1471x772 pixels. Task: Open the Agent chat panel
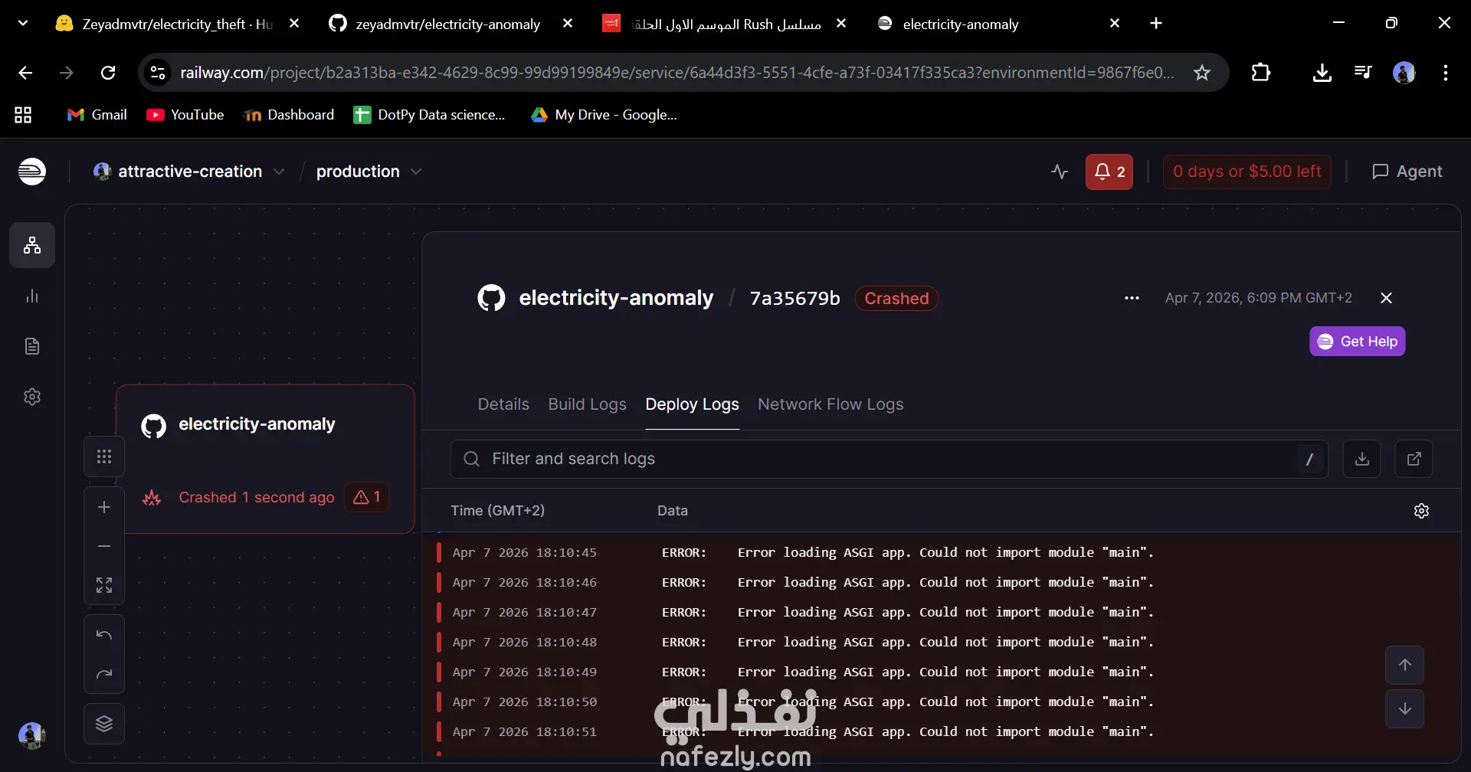point(1407,172)
